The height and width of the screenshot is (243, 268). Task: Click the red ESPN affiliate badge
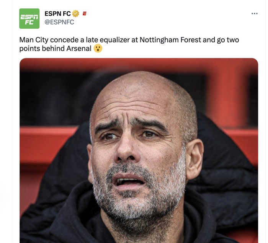pyautogui.click(x=85, y=14)
